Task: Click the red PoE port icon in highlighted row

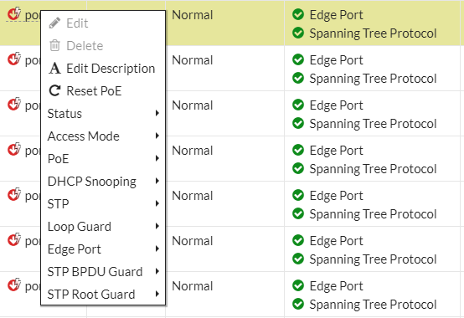Action: [14, 13]
